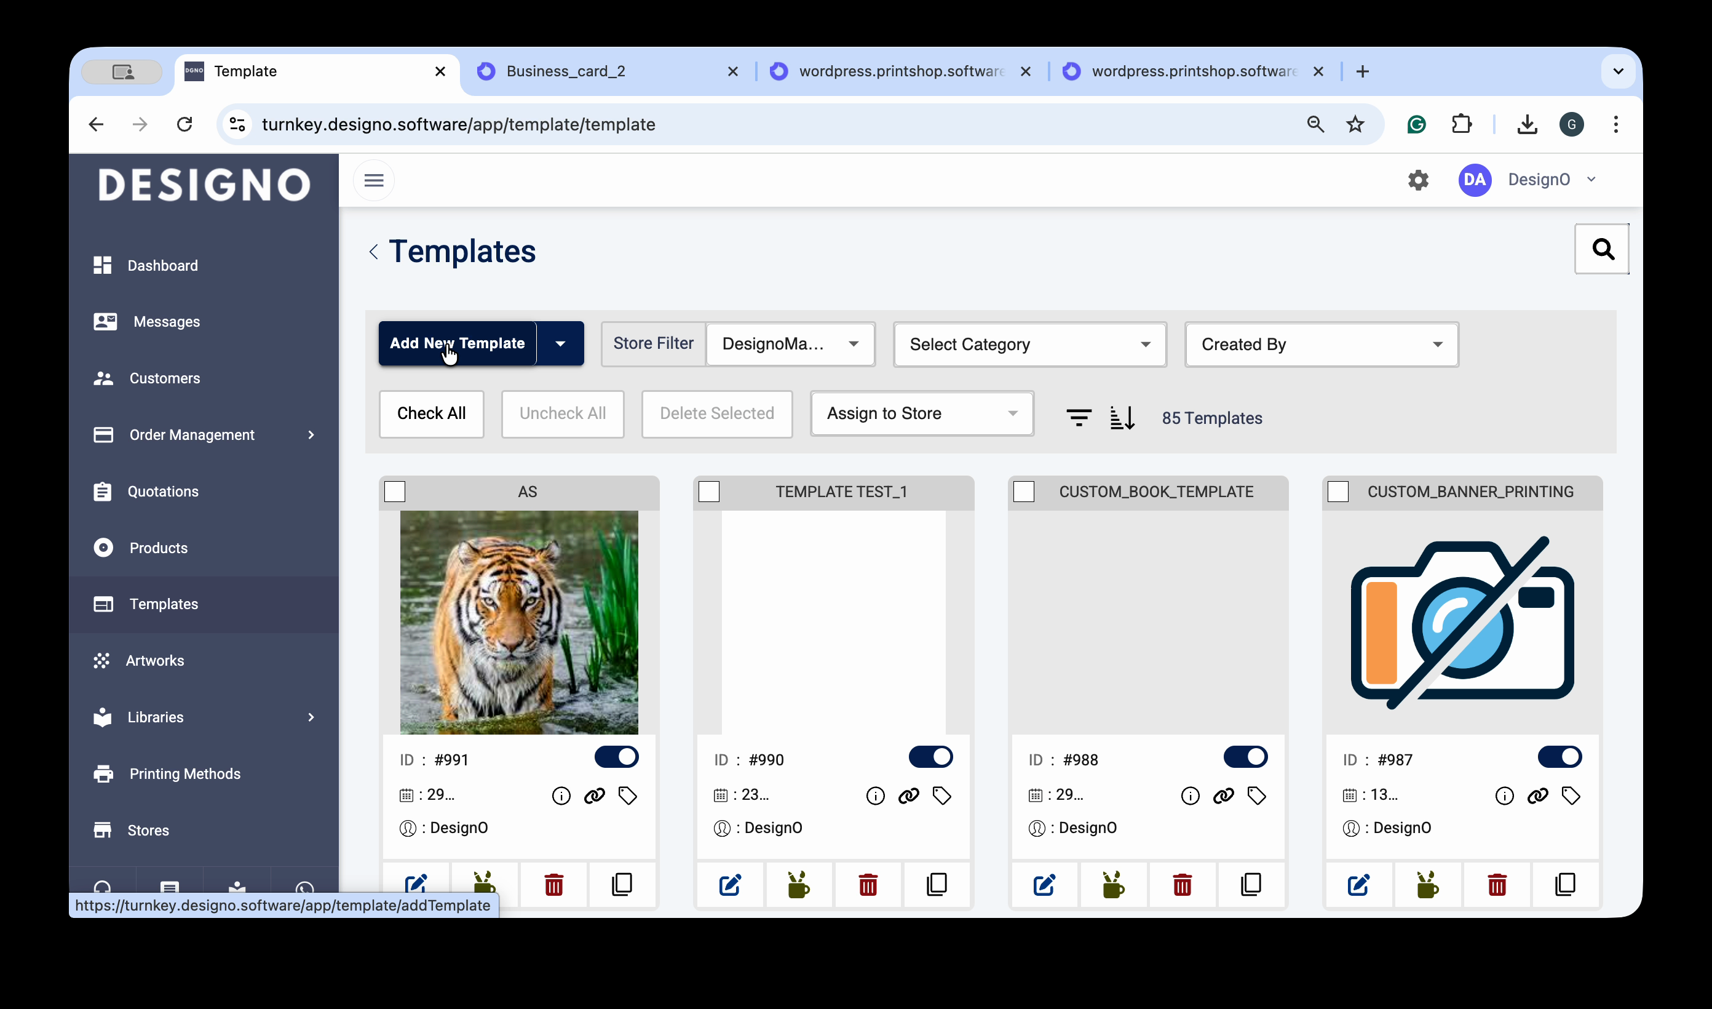Click the link icon on template #988
The image size is (1712, 1009).
tap(1224, 796)
